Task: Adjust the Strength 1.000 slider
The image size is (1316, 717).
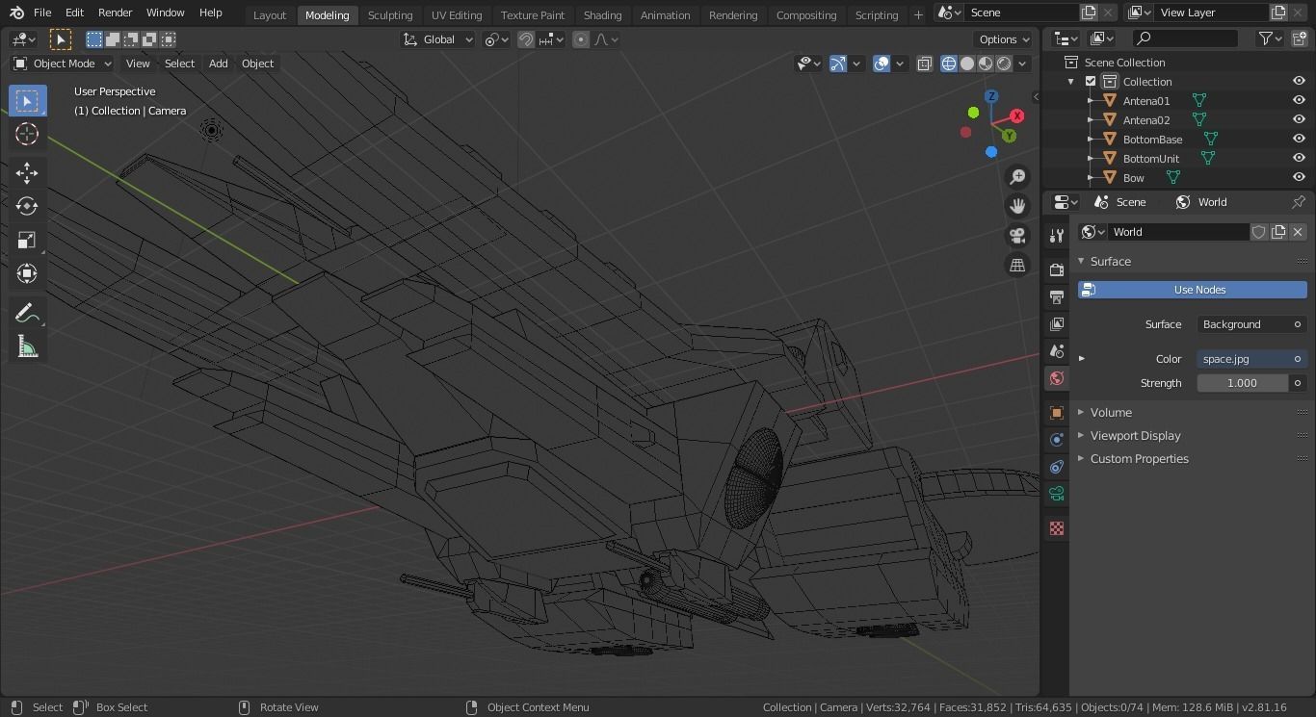Action: tap(1243, 383)
